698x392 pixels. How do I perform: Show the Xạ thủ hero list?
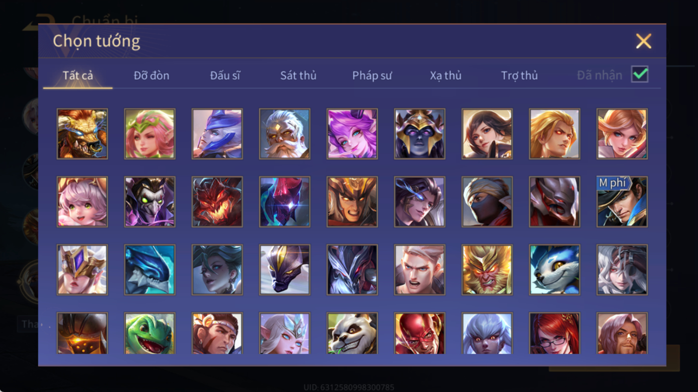pyautogui.click(x=446, y=76)
